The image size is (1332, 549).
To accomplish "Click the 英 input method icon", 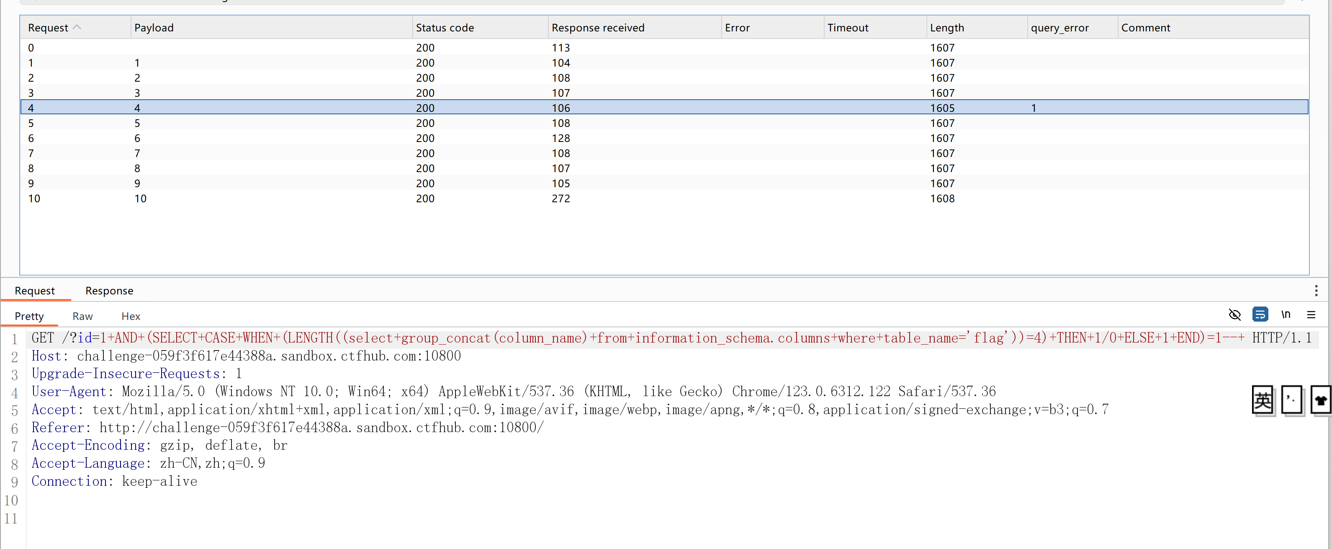I will click(x=1263, y=400).
